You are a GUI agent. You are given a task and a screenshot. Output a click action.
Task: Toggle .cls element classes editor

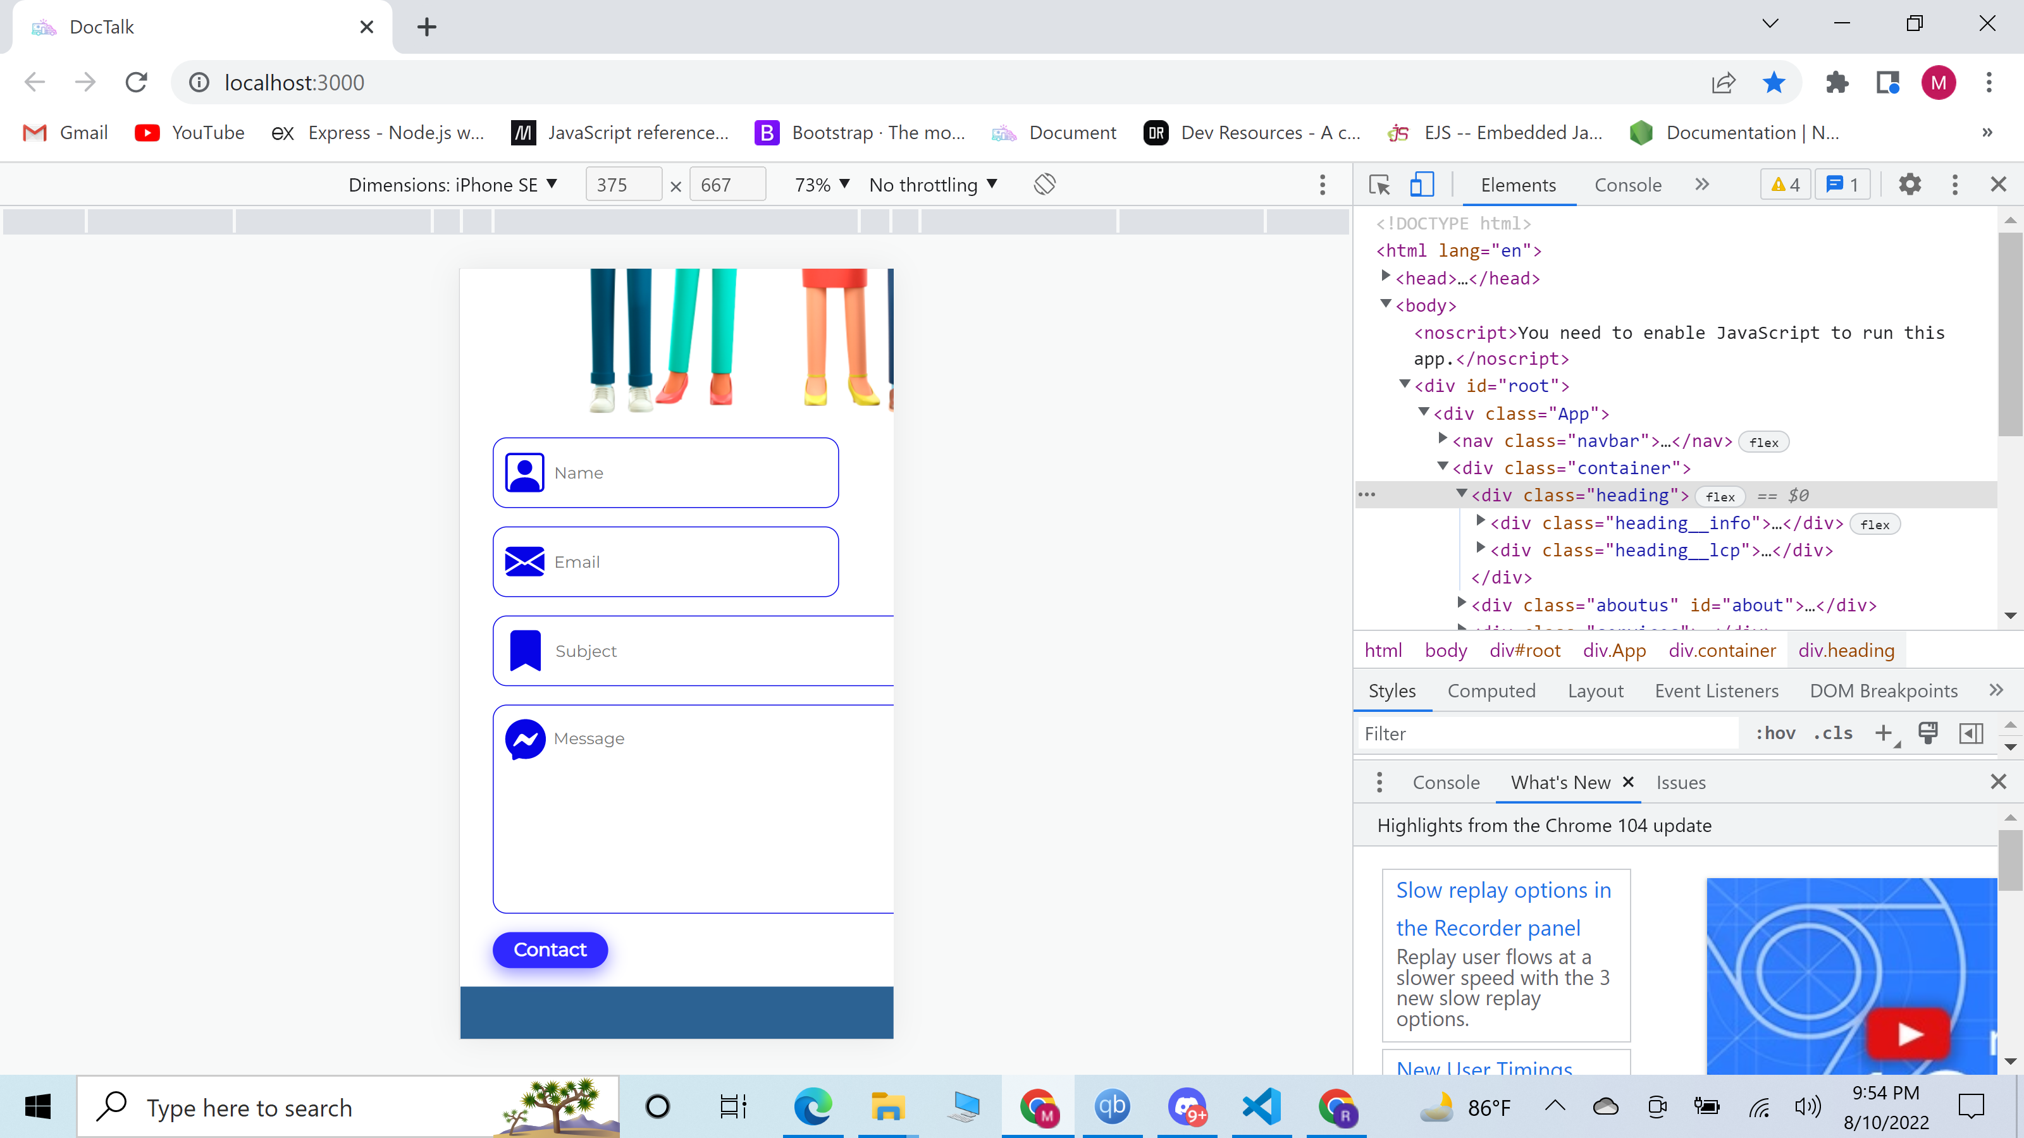[1833, 733]
